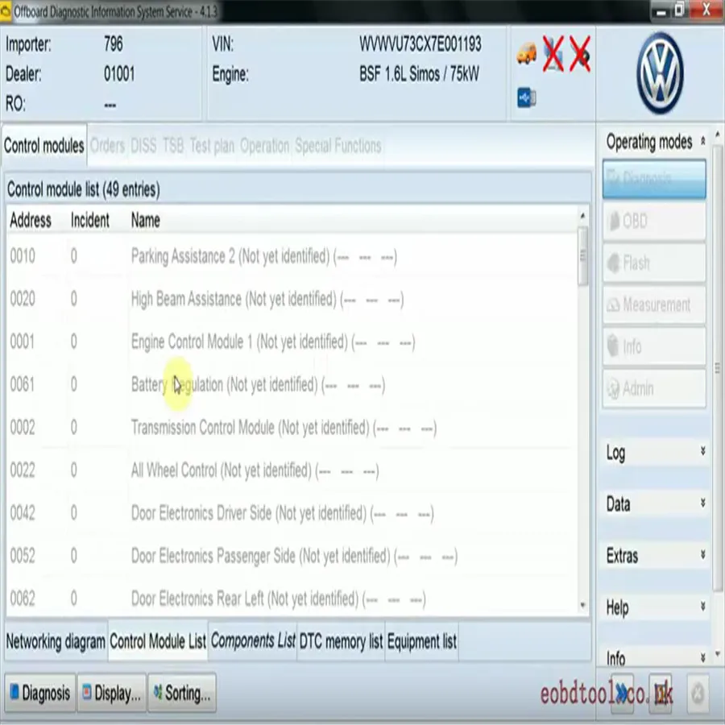The width and height of the screenshot is (725, 725).
Task: Select Door Electronics Driver Side row
Action: 292,513
